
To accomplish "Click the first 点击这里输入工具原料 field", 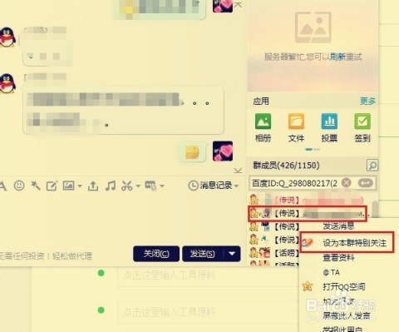I will coord(208,275).
